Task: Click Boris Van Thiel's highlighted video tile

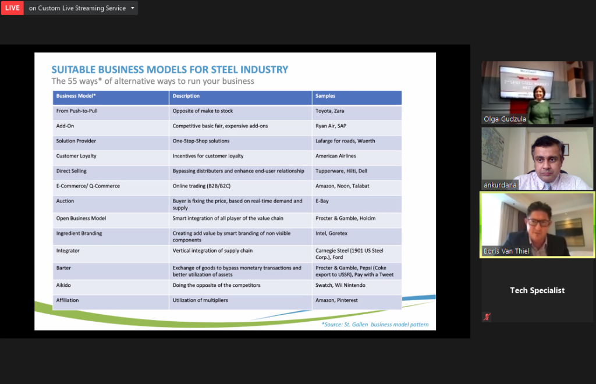Action: pos(536,225)
